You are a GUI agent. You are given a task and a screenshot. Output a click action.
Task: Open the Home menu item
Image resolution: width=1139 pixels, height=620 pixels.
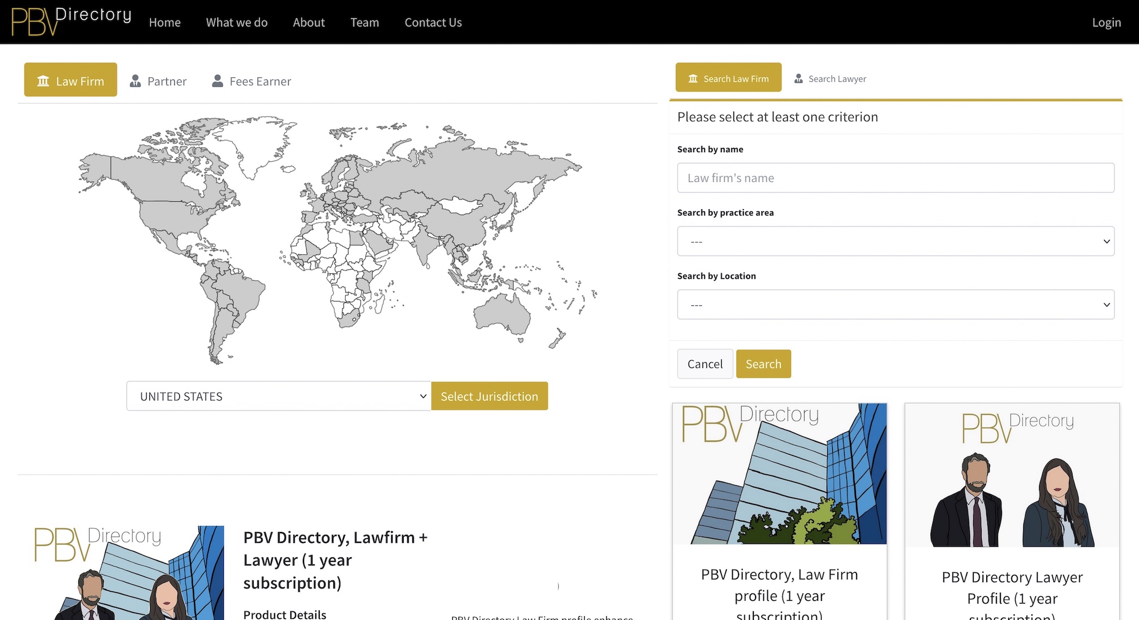coord(165,23)
